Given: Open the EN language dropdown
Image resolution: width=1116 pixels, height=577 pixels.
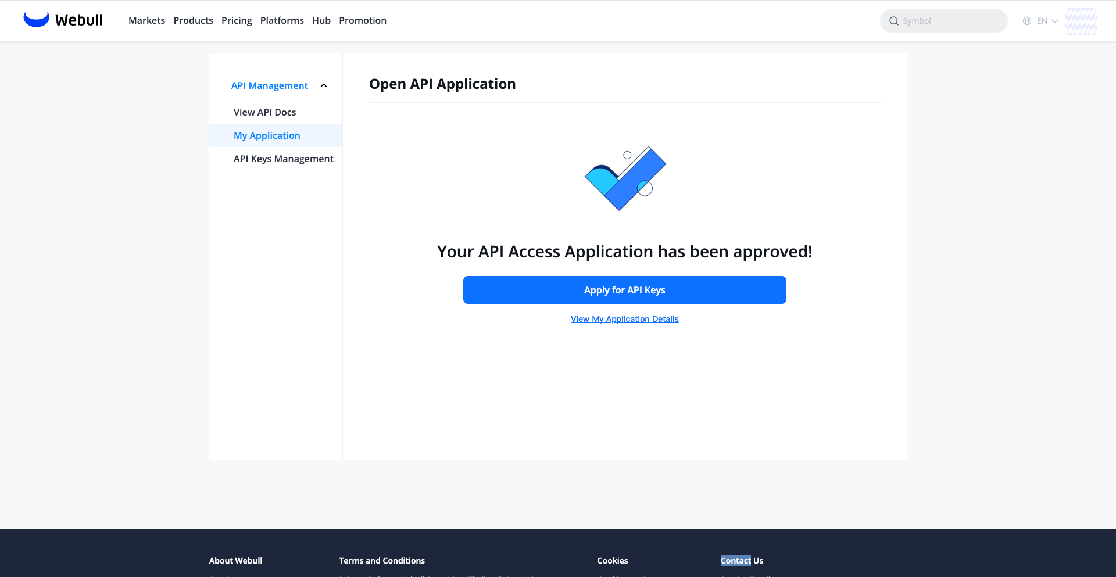Looking at the screenshot, I should click(1047, 21).
